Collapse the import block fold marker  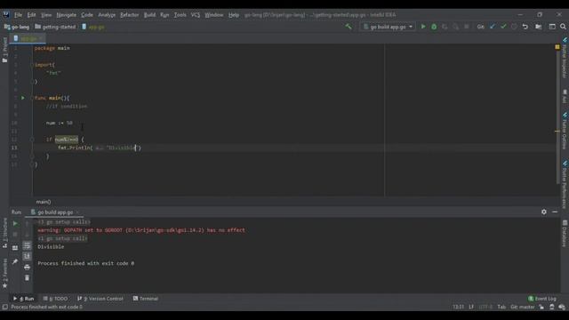(32, 65)
